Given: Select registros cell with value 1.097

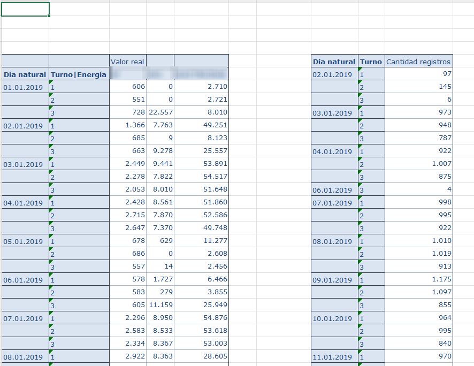Looking at the screenshot, I should tap(419, 292).
